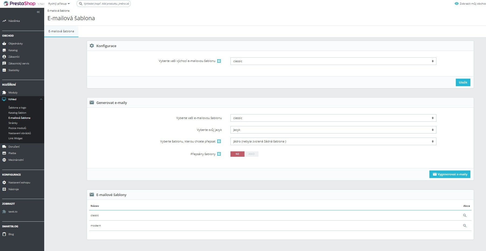
Task: Click the Mezinárodní globe icon
Action: 4,160
